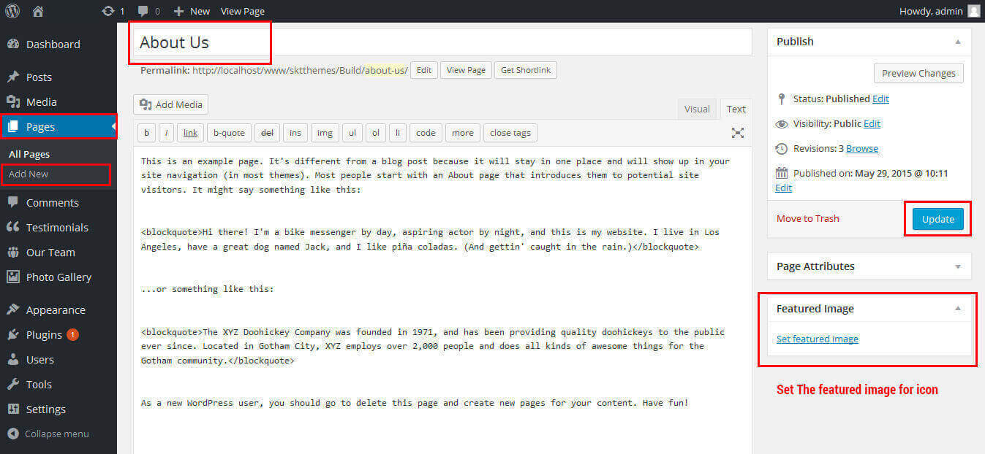This screenshot has height=454, width=985.
Task: Click the Settings sidebar icon
Action: click(12, 409)
